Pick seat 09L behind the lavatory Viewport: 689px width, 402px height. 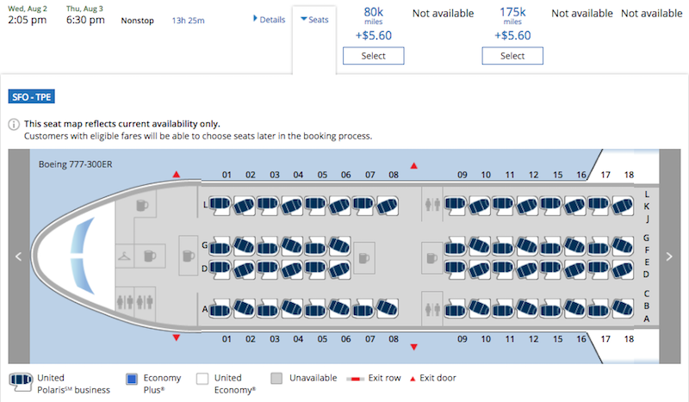455,205
